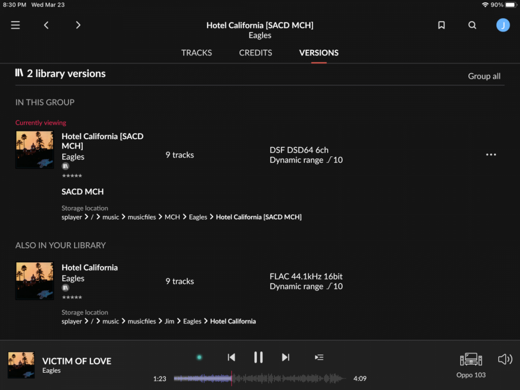This screenshot has width=520, height=390.
Task: Open Eagles artist link under SACD MCH version
Action: pyautogui.click(x=73, y=157)
